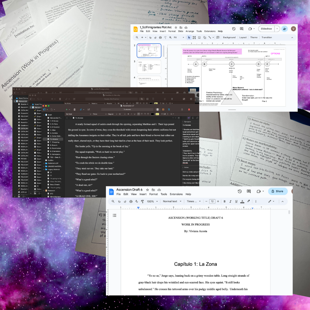310x310 pixels.
Task: Open No Style dropdown in Ascension v7
Action: [78, 114]
